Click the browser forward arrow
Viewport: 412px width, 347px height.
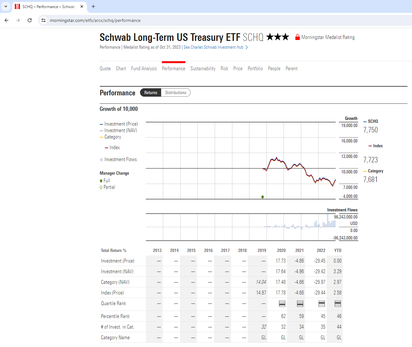click(x=18, y=20)
